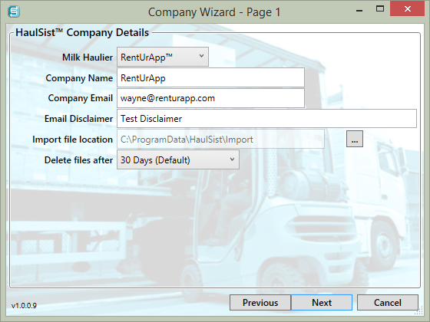The height and width of the screenshot is (322, 430).
Task: Click the HaulSist app icon in title bar
Action: click(x=14, y=11)
